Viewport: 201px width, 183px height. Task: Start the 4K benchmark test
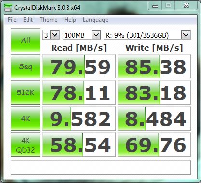click(26, 118)
